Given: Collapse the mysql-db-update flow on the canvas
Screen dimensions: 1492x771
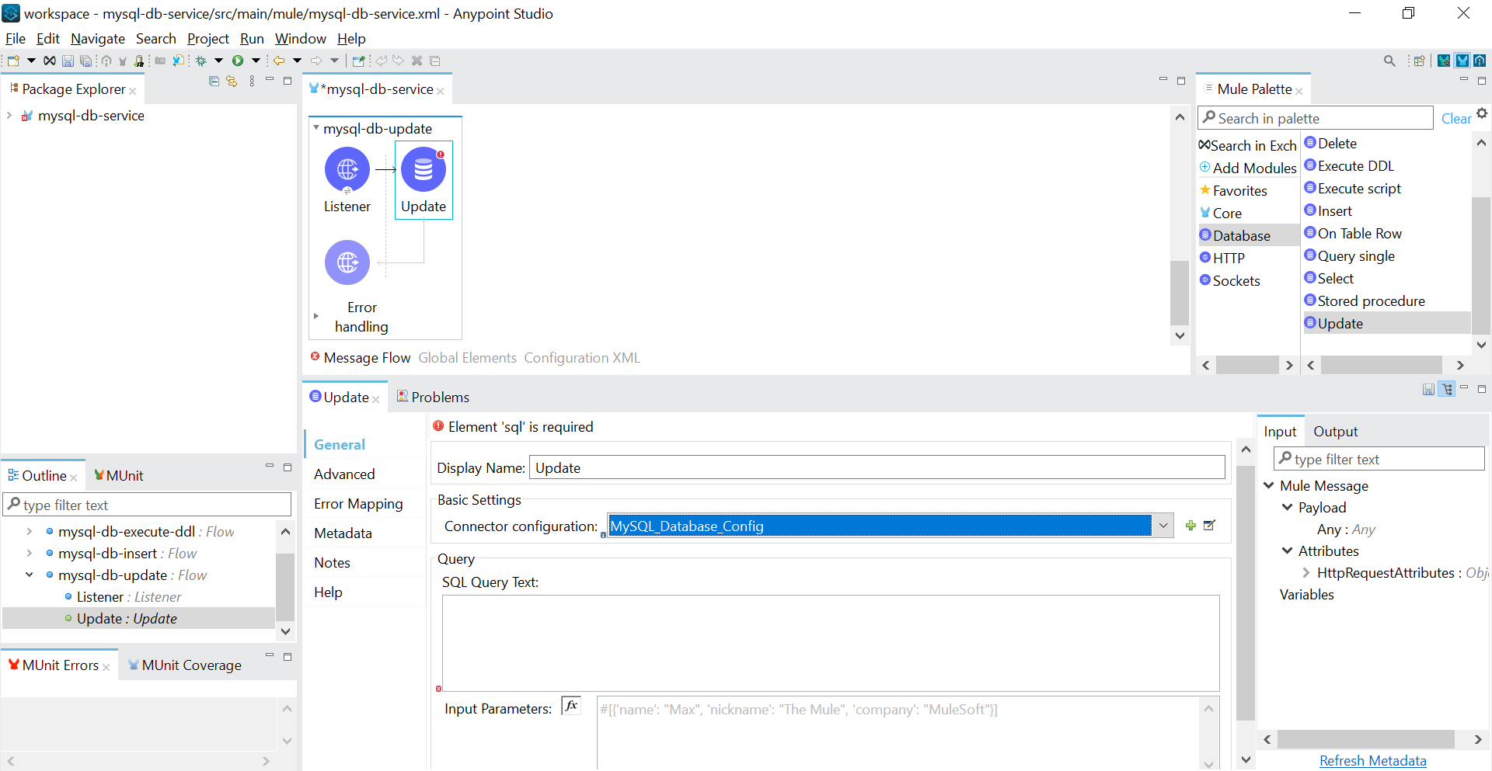Looking at the screenshot, I should tap(316, 128).
